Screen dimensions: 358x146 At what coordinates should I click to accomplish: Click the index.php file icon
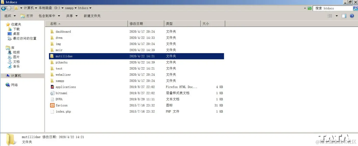(x=52, y=111)
